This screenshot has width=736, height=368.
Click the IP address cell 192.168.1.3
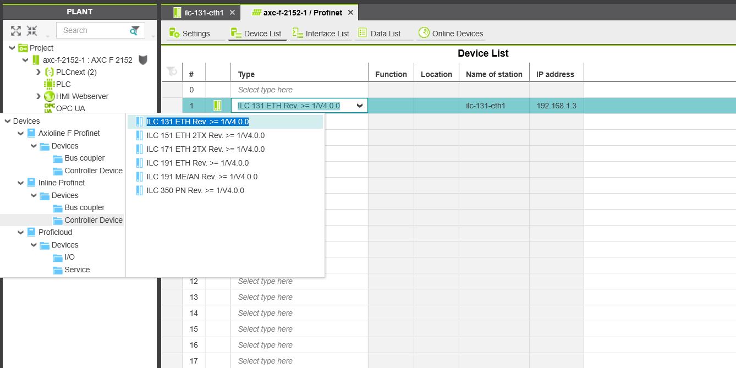[557, 106]
